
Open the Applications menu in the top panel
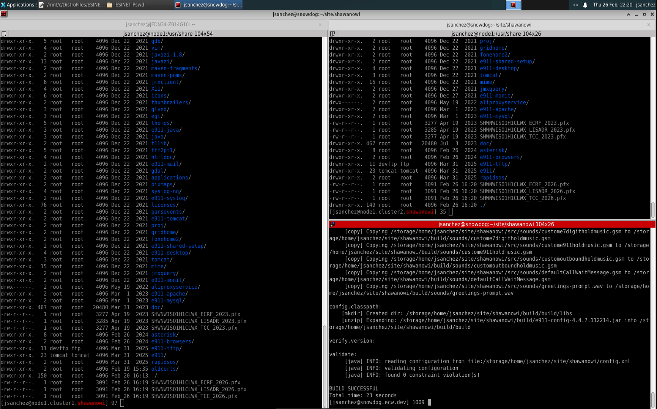[17, 5]
